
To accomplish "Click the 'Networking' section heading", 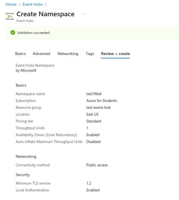I will click(26, 157).
